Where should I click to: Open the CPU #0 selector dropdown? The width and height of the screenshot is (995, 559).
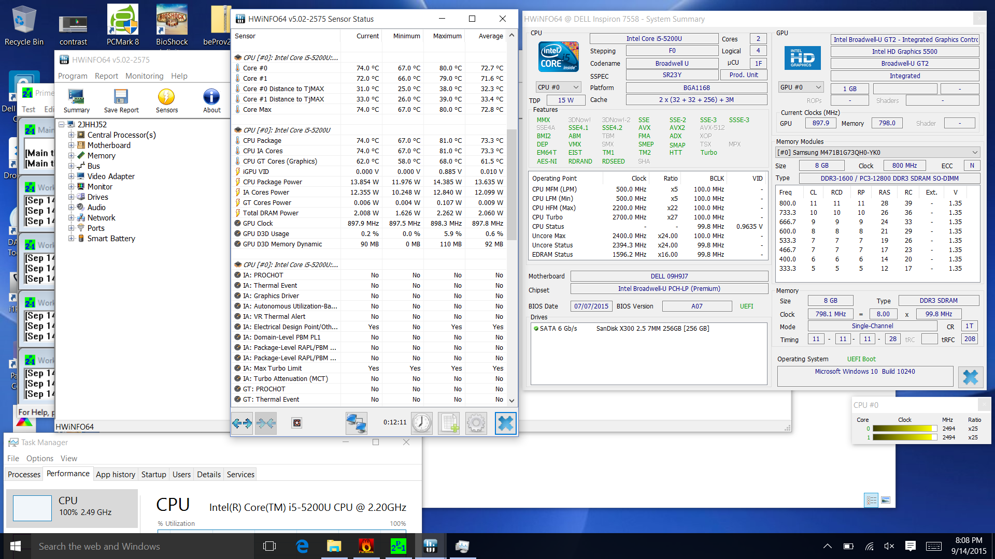coord(558,87)
